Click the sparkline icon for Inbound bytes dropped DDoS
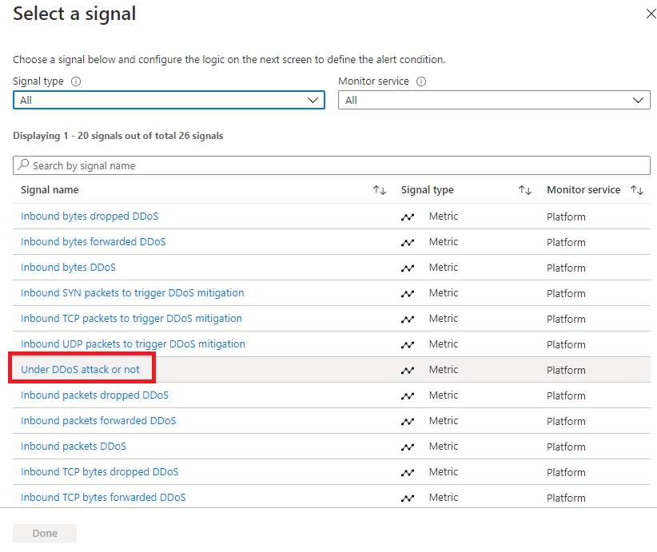The width and height of the screenshot is (657, 552). pos(408,216)
